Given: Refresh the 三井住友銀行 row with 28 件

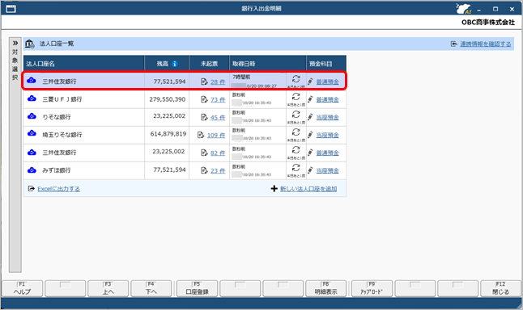Looking at the screenshot, I should tap(296, 79).
